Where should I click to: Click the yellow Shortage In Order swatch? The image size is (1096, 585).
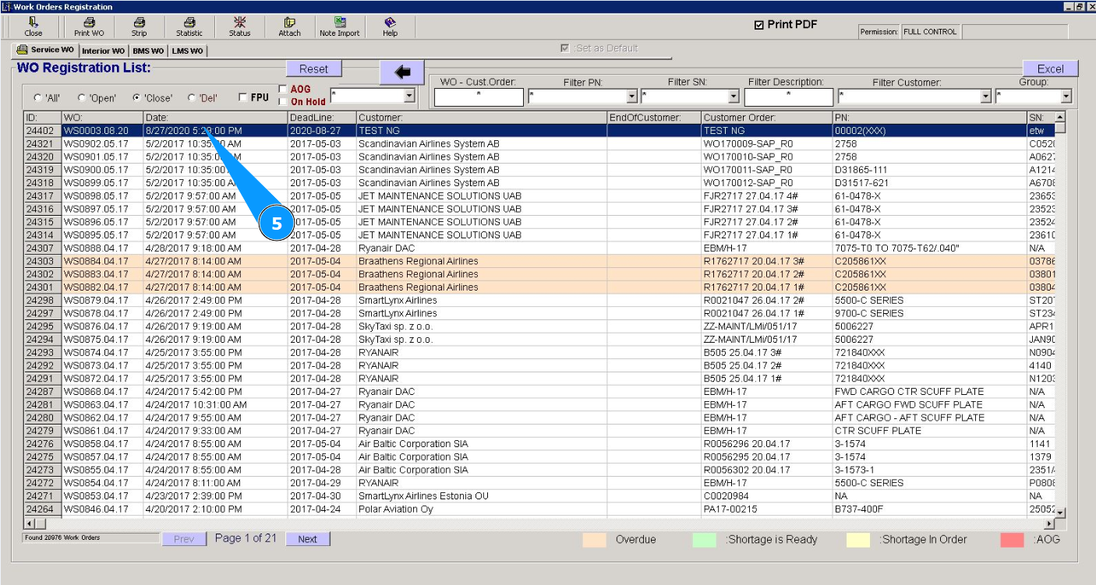pyautogui.click(x=857, y=540)
